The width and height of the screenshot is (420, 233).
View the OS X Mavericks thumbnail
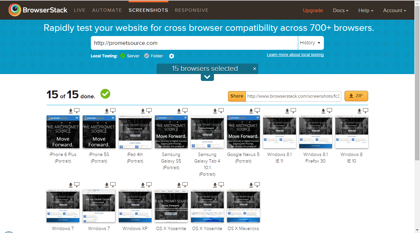(x=243, y=206)
